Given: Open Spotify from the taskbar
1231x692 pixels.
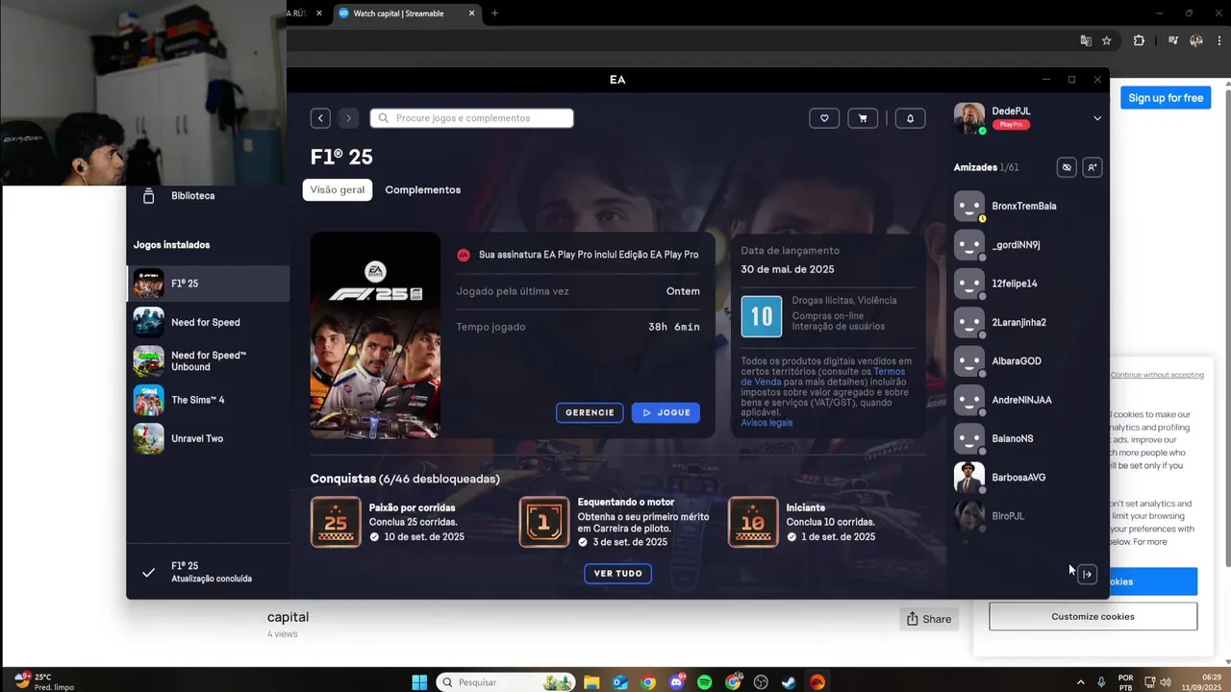Looking at the screenshot, I should click(704, 682).
